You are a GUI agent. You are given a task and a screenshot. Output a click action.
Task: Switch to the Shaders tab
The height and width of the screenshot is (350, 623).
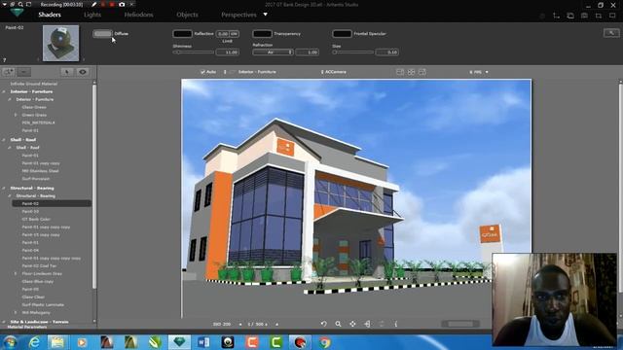(50, 15)
